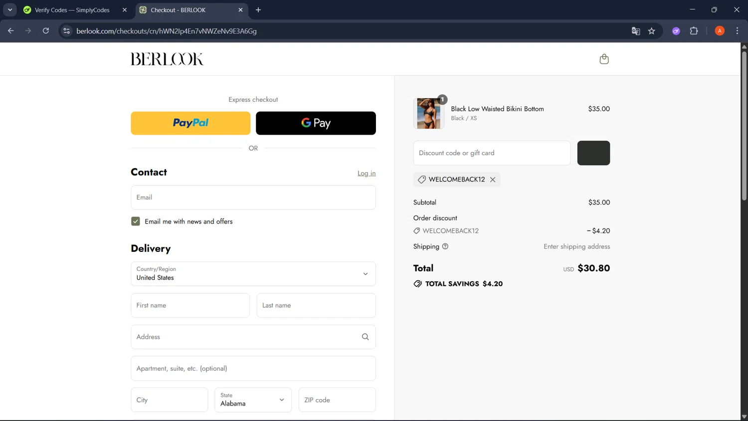Viewport: 748px width, 421px height.
Task: Switch to the Verify Codes SimplyCodes tab
Action: (x=76, y=10)
